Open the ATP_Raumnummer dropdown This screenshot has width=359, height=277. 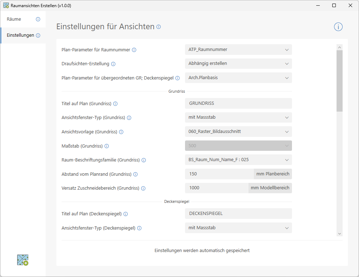[x=238, y=50]
